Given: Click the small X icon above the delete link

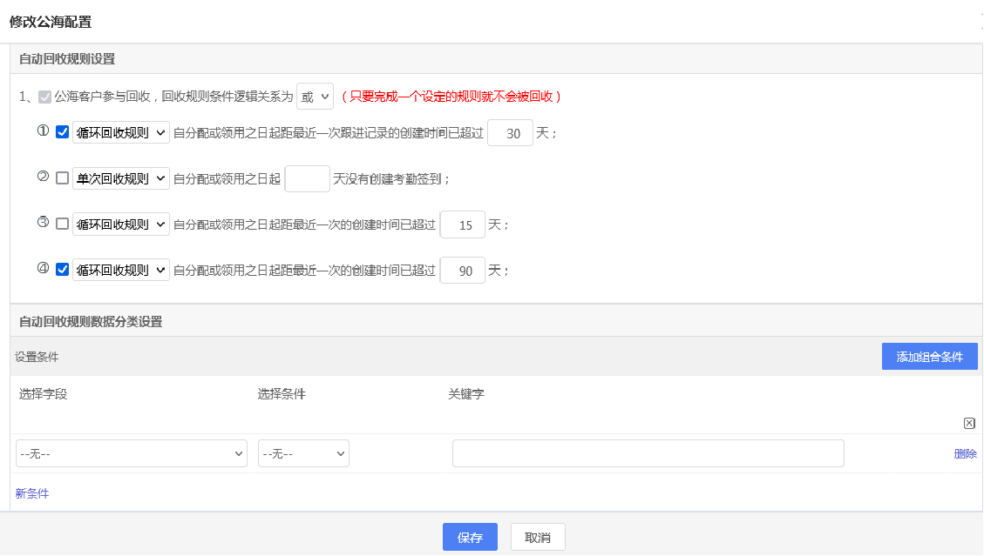Looking at the screenshot, I should 969,423.
